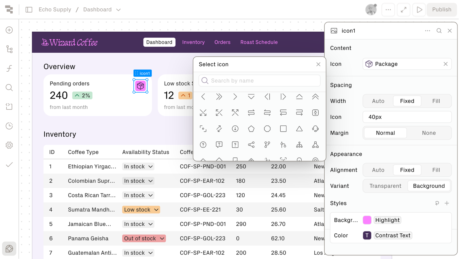Pick the circle-with-question-mark icon

pyautogui.click(x=203, y=145)
